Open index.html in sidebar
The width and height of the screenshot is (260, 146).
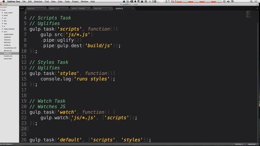point(8,58)
